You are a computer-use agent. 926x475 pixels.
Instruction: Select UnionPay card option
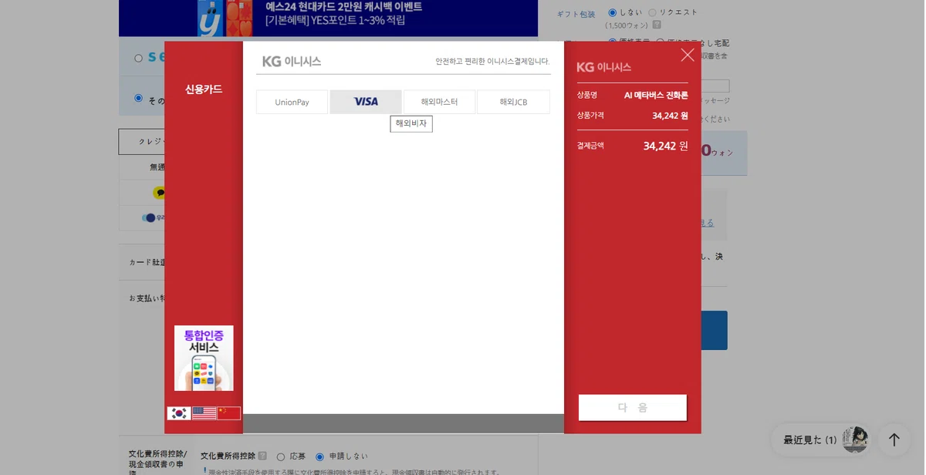pyautogui.click(x=292, y=102)
